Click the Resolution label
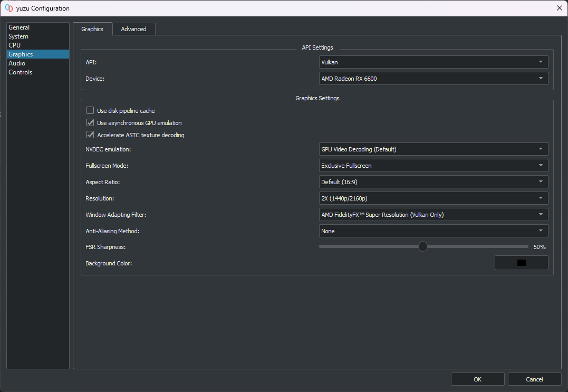 (x=100, y=198)
